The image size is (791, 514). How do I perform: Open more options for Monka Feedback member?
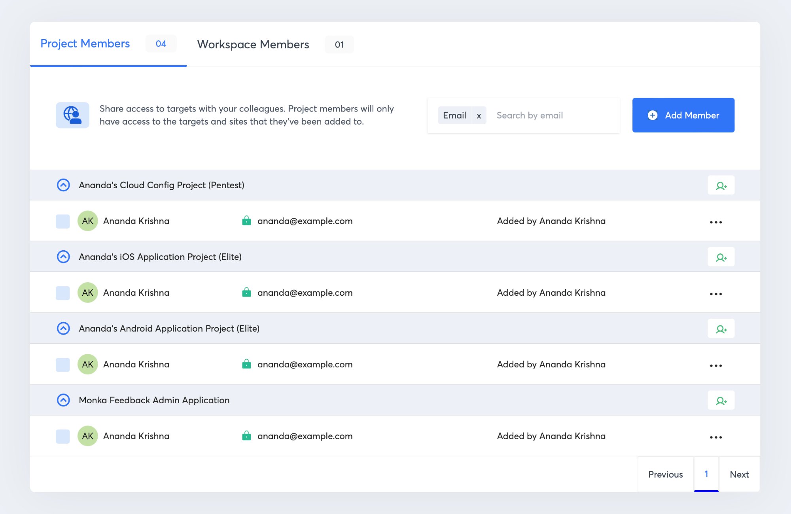(716, 437)
